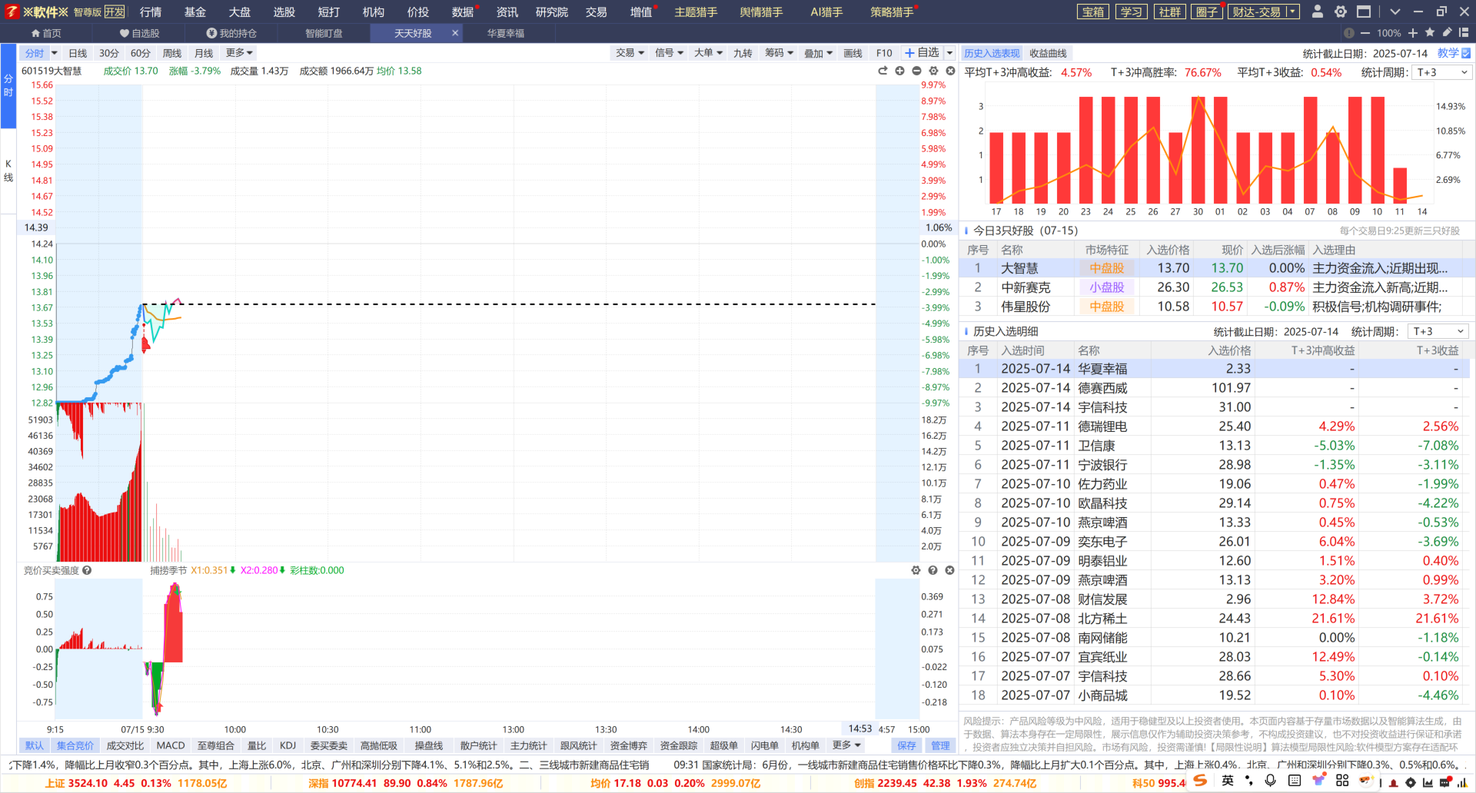Open the 叠加 dropdown
The width and height of the screenshot is (1476, 793).
(818, 53)
